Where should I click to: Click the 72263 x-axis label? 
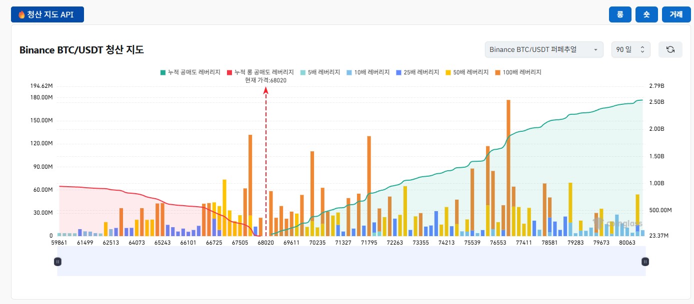click(395, 243)
